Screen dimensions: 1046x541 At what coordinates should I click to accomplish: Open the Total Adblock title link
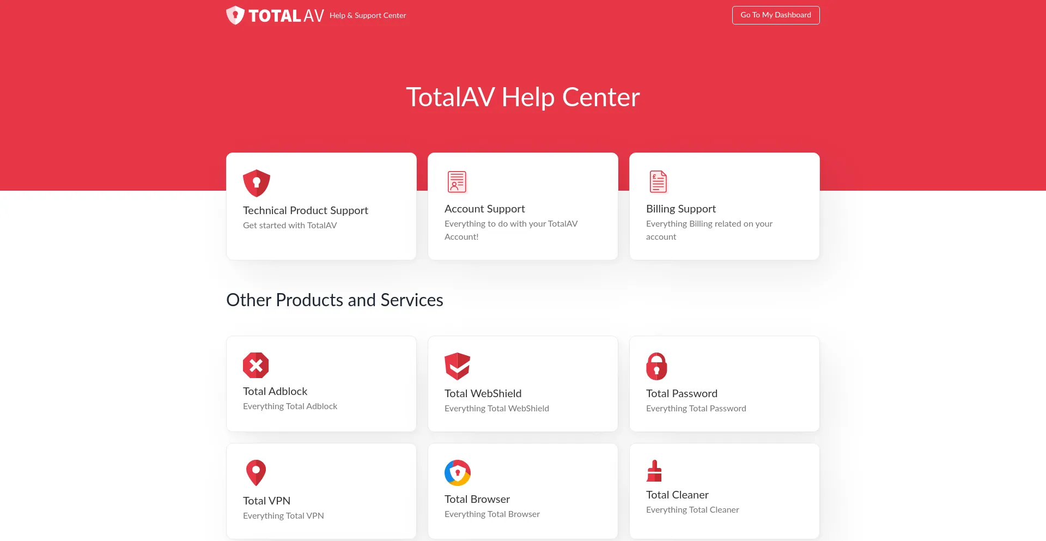(x=275, y=391)
